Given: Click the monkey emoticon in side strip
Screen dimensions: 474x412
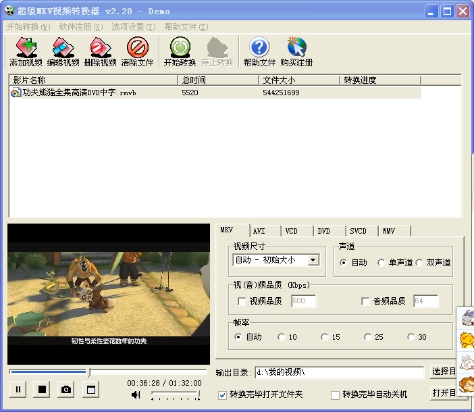Looking at the screenshot, I should coord(467,384).
